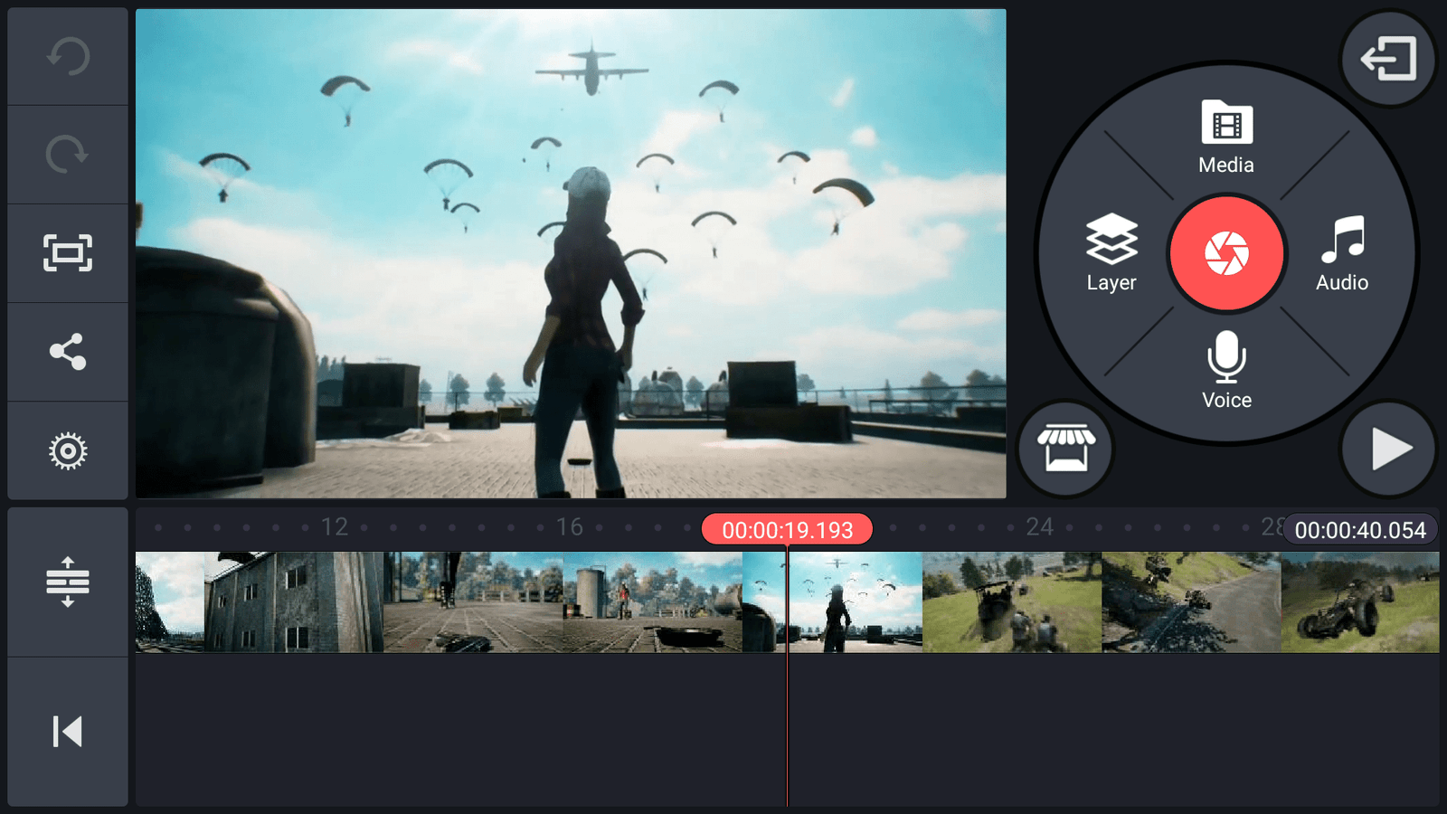Screen dimensions: 1447x814
Task: Select the buggy crash clip thumbnail
Action: point(1011,602)
